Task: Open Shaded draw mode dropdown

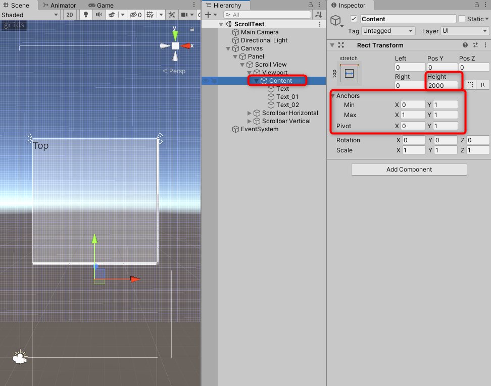Action: (x=29, y=15)
